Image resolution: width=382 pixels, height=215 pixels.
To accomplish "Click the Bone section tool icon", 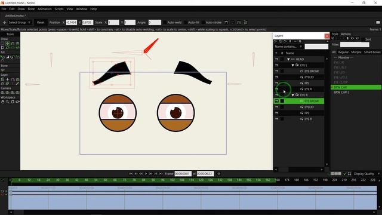I will coord(2,70).
